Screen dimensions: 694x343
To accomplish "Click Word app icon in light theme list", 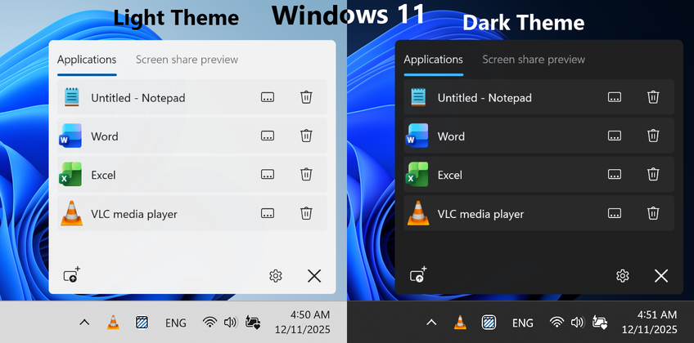I will tap(71, 136).
